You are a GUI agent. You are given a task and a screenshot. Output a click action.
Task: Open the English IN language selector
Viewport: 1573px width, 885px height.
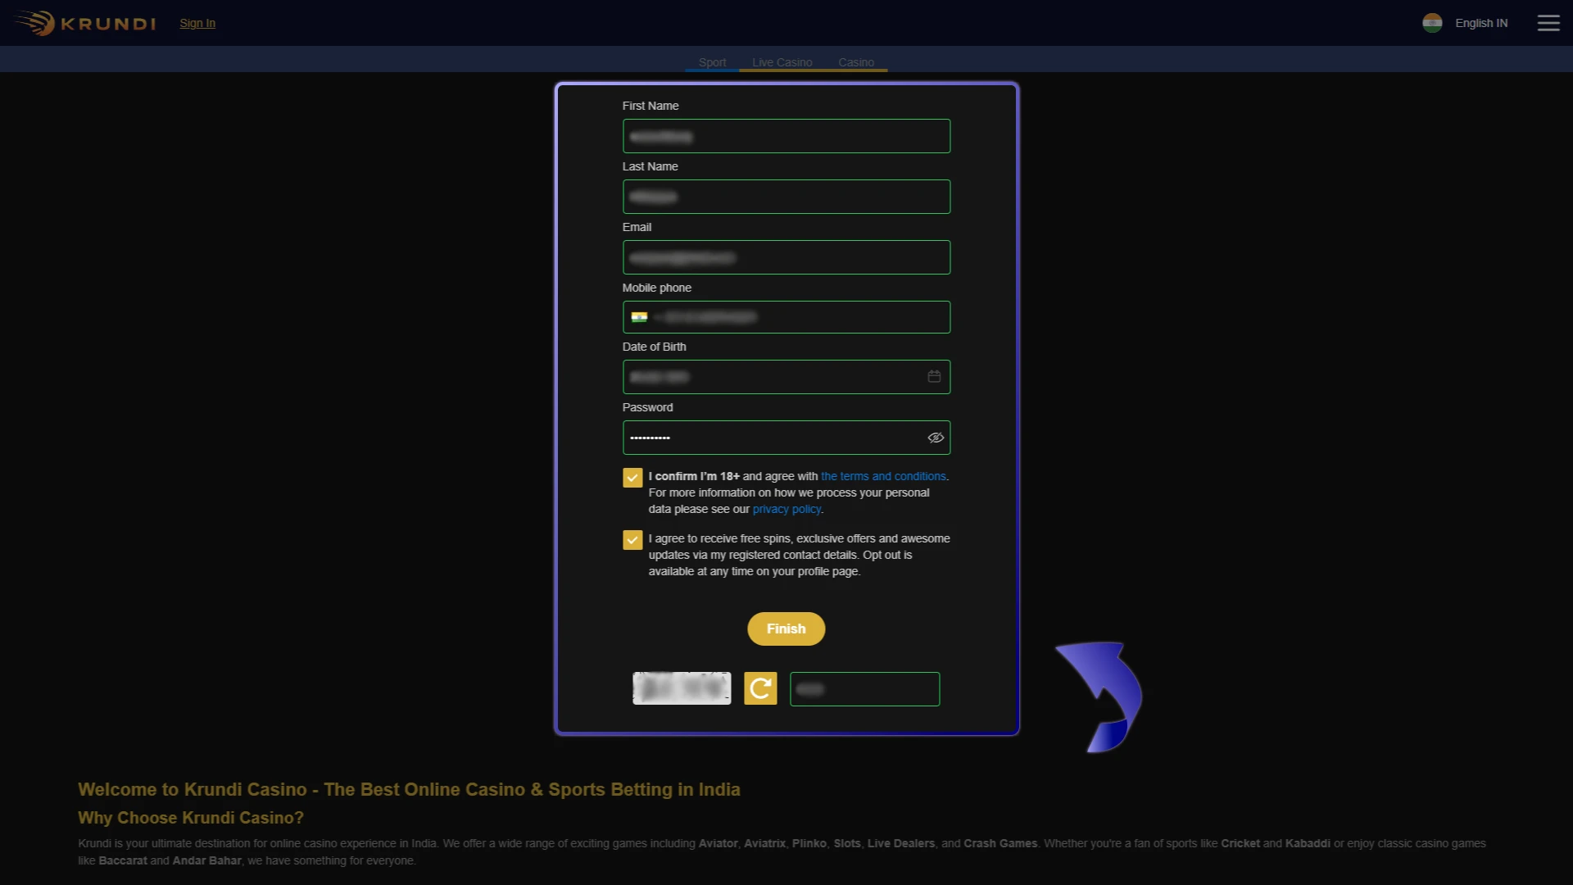(1480, 23)
